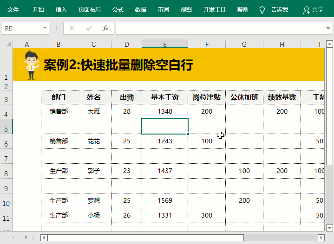Click the Select All corner triangle
The height and width of the screenshot is (244, 334).
pos(8,44)
